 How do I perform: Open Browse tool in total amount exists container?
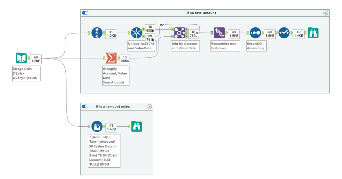click(x=137, y=126)
